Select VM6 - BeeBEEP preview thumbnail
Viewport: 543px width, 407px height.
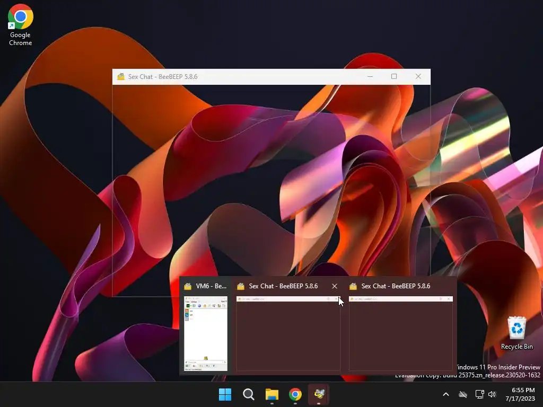tap(206, 334)
